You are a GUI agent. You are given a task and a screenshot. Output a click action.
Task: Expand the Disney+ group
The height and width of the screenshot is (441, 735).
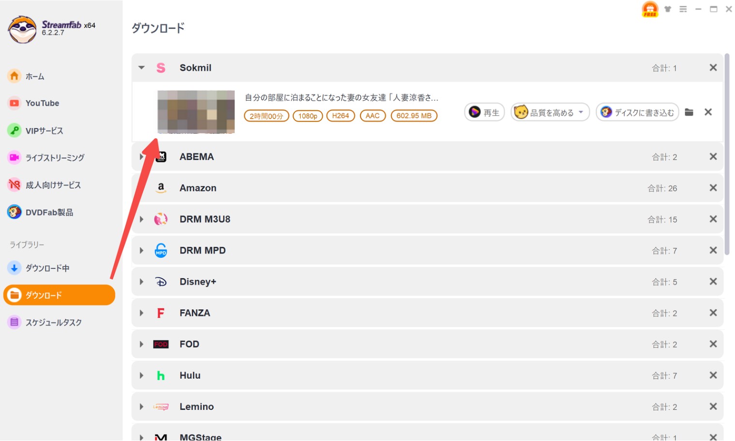coord(141,282)
